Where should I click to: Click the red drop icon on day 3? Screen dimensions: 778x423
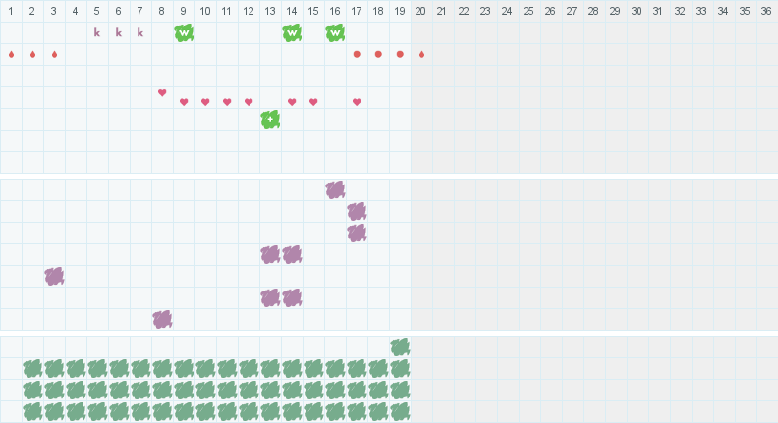coord(55,54)
